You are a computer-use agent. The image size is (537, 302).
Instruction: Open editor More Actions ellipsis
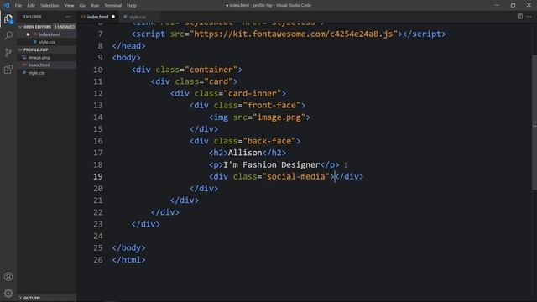pyautogui.click(x=529, y=17)
